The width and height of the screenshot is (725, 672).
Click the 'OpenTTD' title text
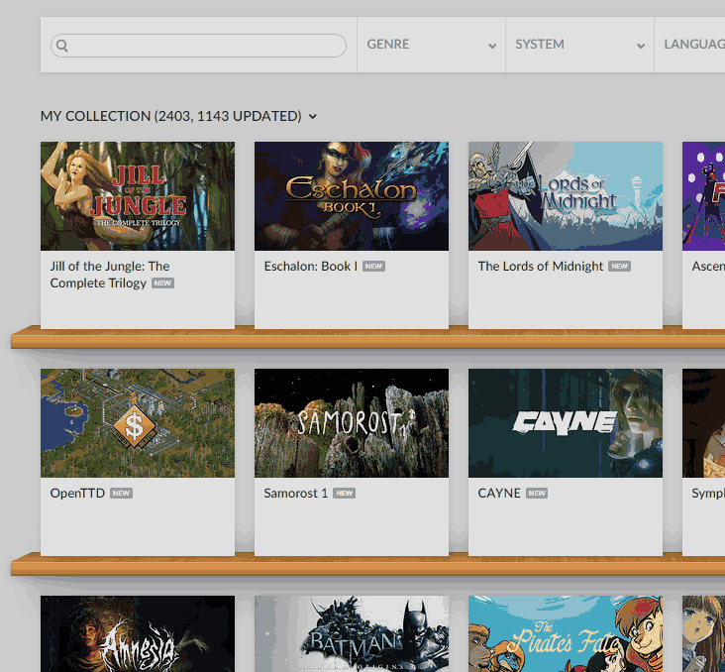click(77, 493)
